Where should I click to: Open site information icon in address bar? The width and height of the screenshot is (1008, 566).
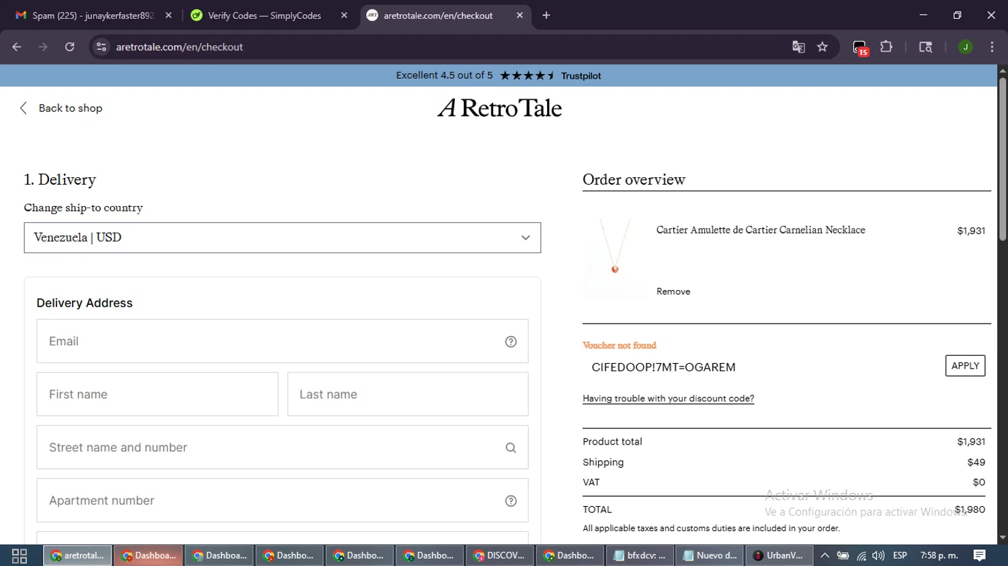coord(101,47)
